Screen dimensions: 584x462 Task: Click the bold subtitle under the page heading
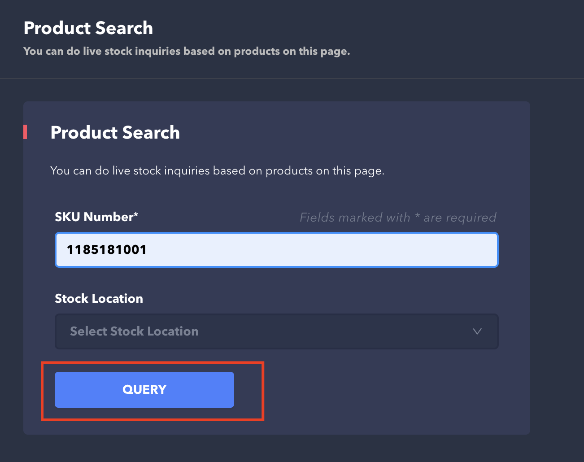point(187,51)
